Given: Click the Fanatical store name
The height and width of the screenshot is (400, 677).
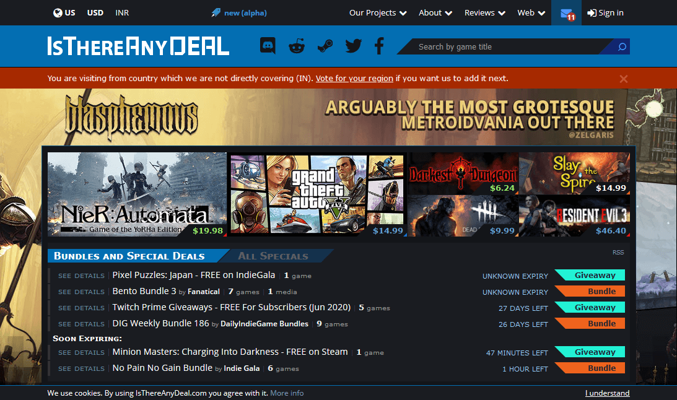Looking at the screenshot, I should [x=204, y=292].
